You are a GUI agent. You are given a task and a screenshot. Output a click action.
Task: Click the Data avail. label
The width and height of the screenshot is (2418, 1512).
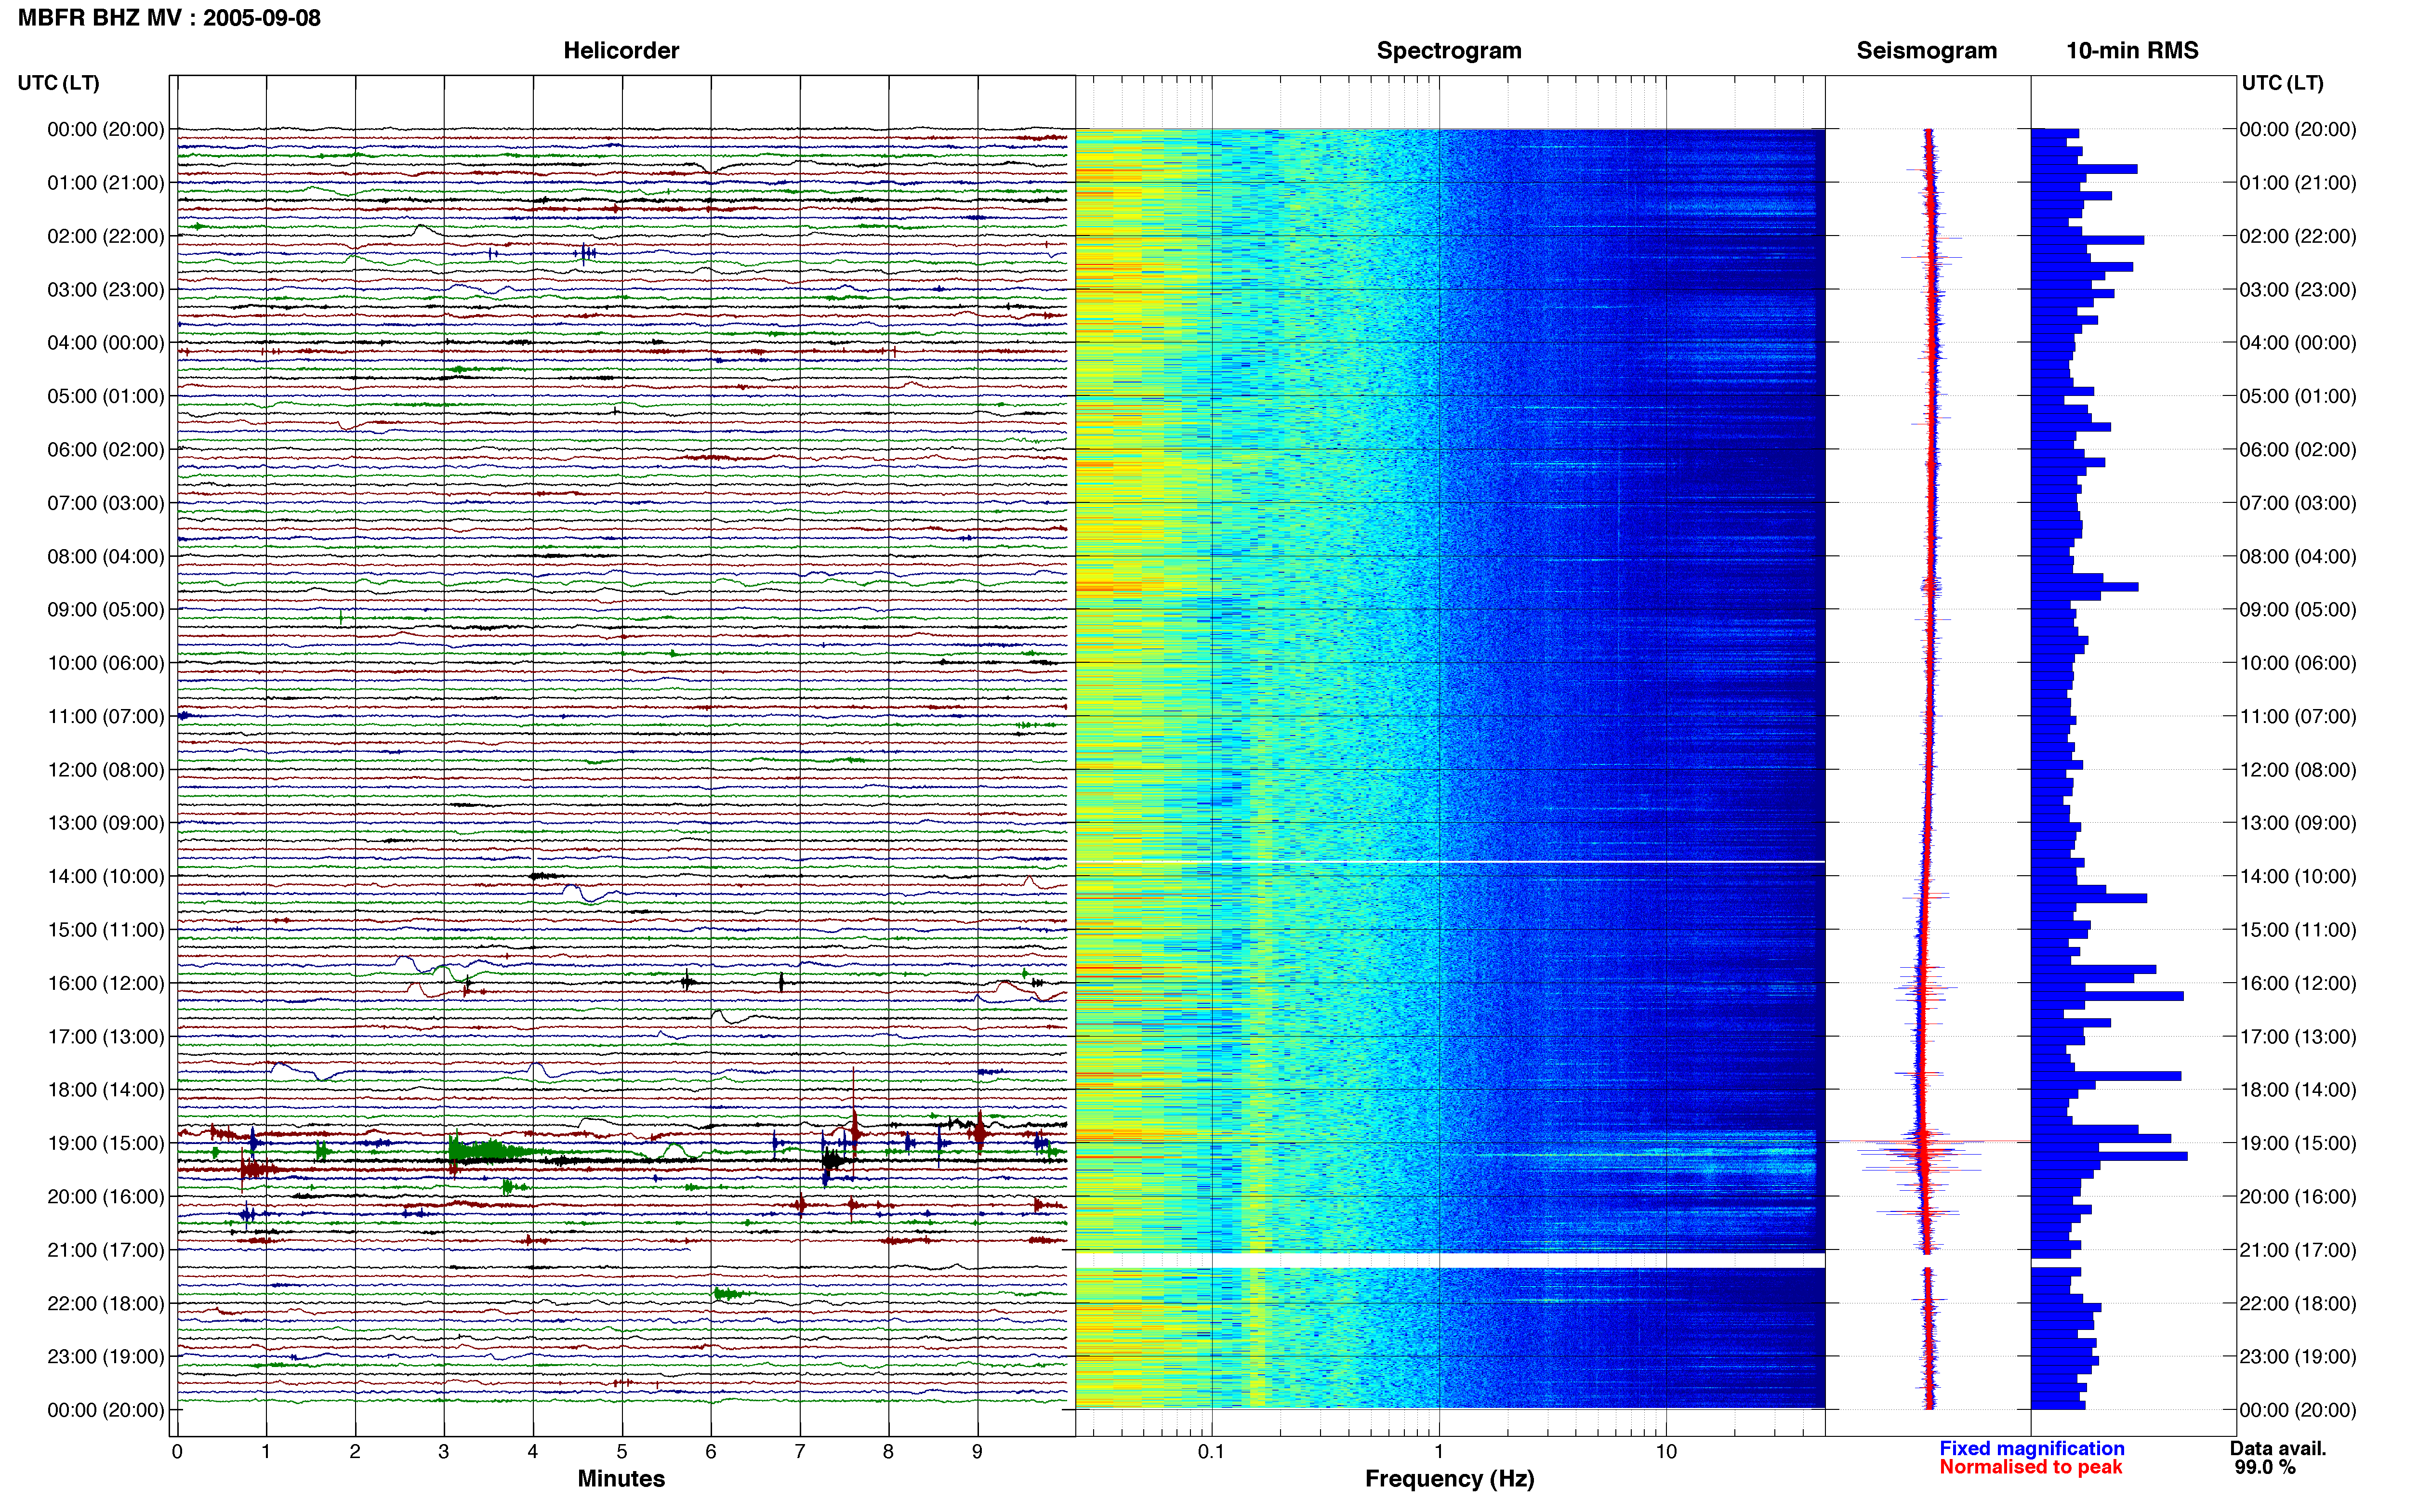click(x=2278, y=1448)
